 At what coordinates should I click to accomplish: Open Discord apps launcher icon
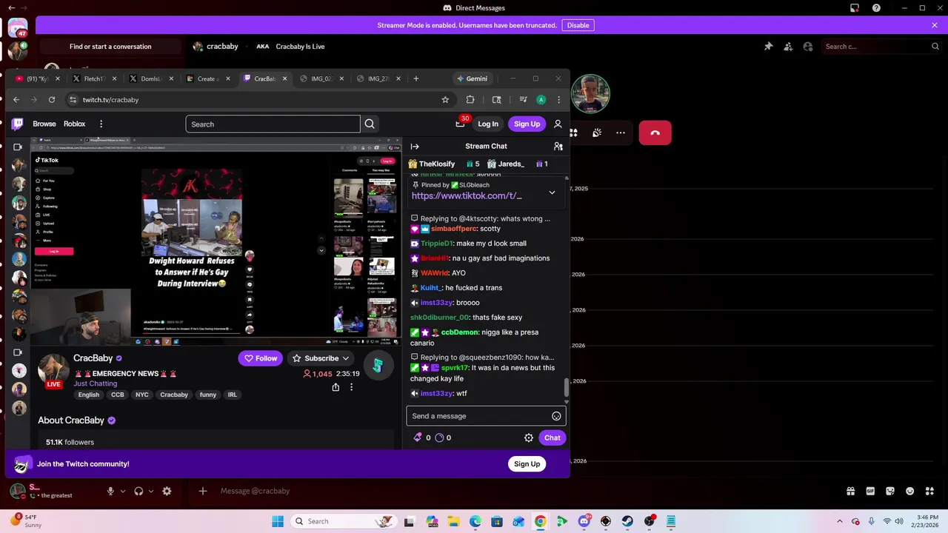pyautogui.click(x=929, y=491)
